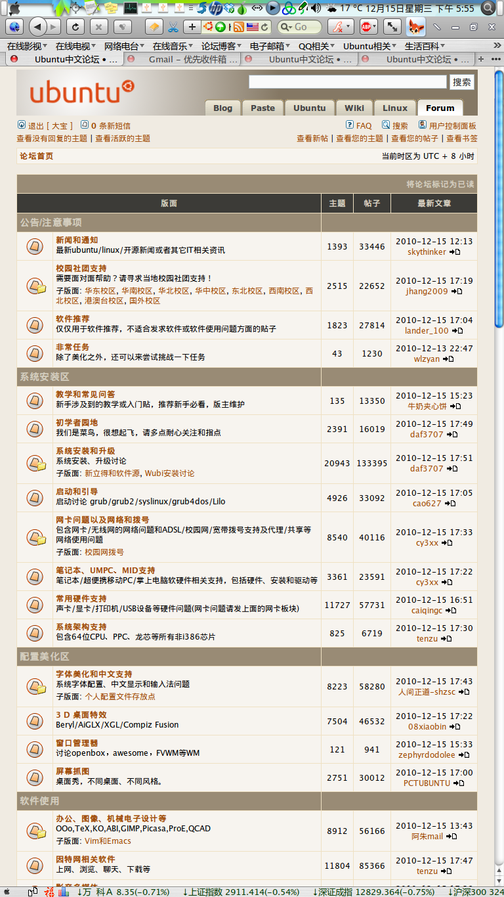504x897 pixels.
Task: Click the 搜索 button beside search box
Action: (x=462, y=82)
